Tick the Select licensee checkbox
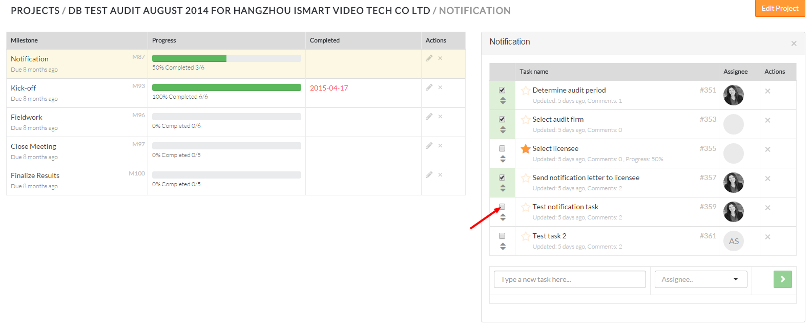The width and height of the screenshot is (811, 332). [502, 148]
